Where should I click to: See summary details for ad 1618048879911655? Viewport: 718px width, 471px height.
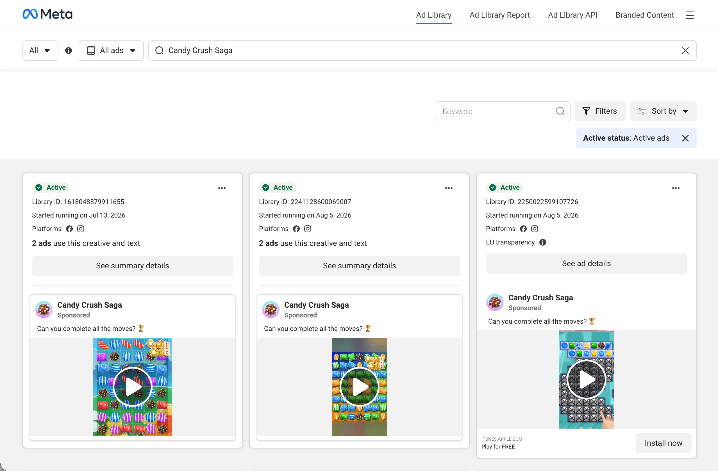pyautogui.click(x=132, y=266)
